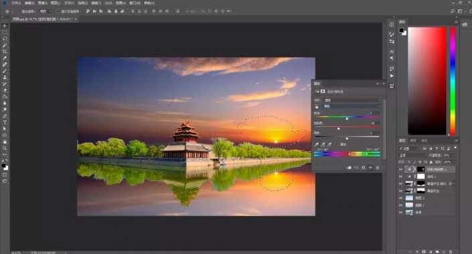Select the Eyedropper tool in the toolbox

(5, 58)
